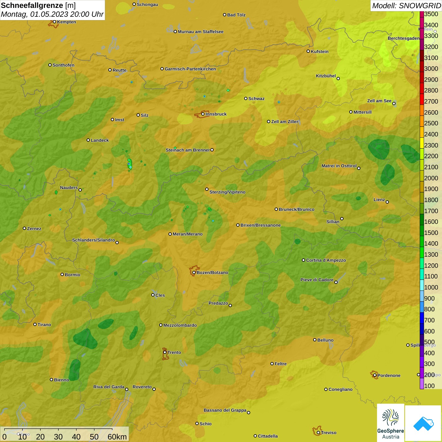
Task: Click the Bruneck/Brunico label
Action: 296,209
